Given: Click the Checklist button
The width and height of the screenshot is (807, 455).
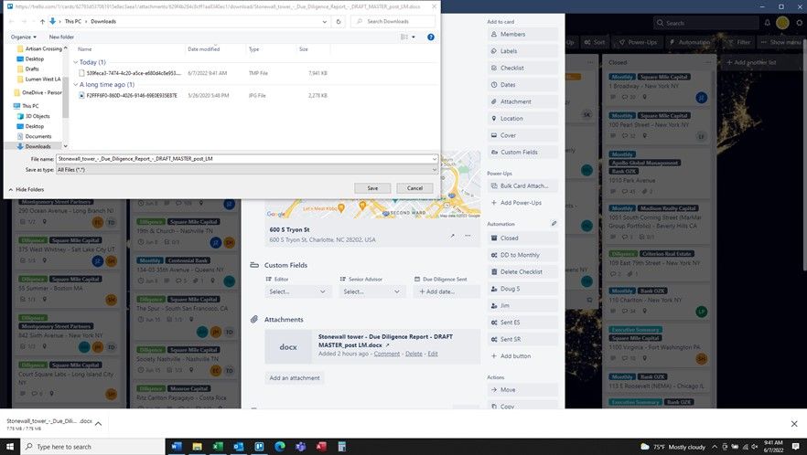Looking at the screenshot, I should coord(522,68).
